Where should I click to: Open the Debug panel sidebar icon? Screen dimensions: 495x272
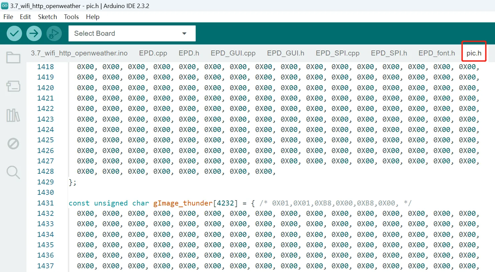pos(13,144)
